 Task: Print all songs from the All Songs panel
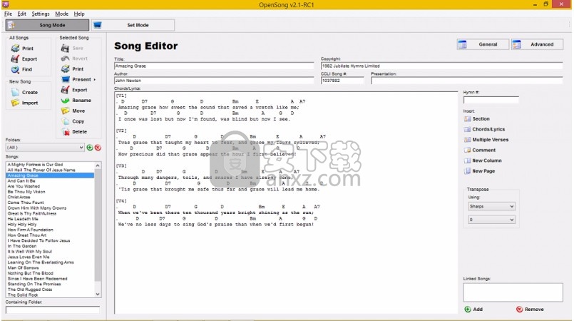pyautogui.click(x=22, y=49)
